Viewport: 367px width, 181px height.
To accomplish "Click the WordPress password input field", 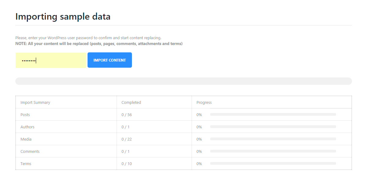I will point(51,60).
